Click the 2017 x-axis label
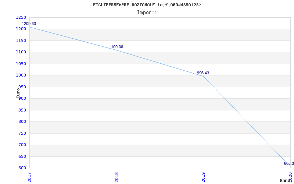 click(x=29, y=177)
